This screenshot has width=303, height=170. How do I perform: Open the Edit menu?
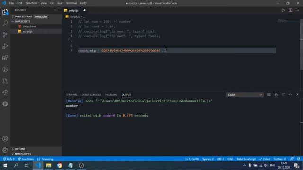click(19, 3)
